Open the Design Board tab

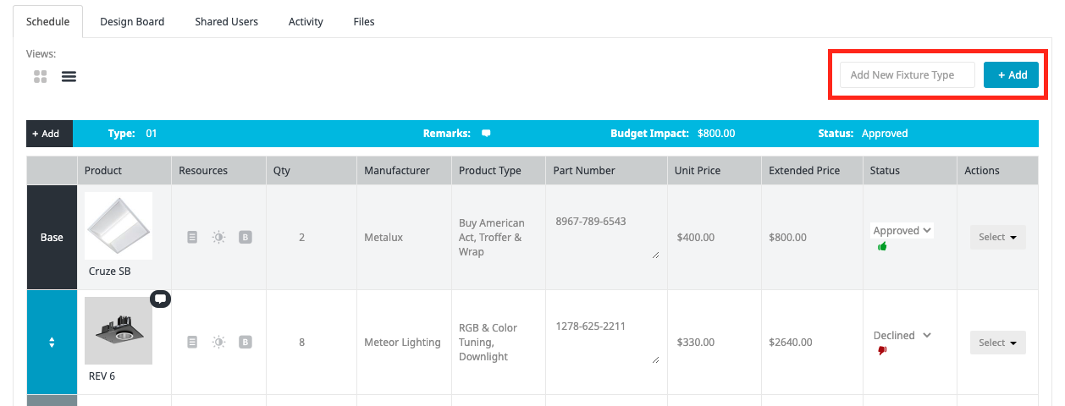tap(132, 21)
